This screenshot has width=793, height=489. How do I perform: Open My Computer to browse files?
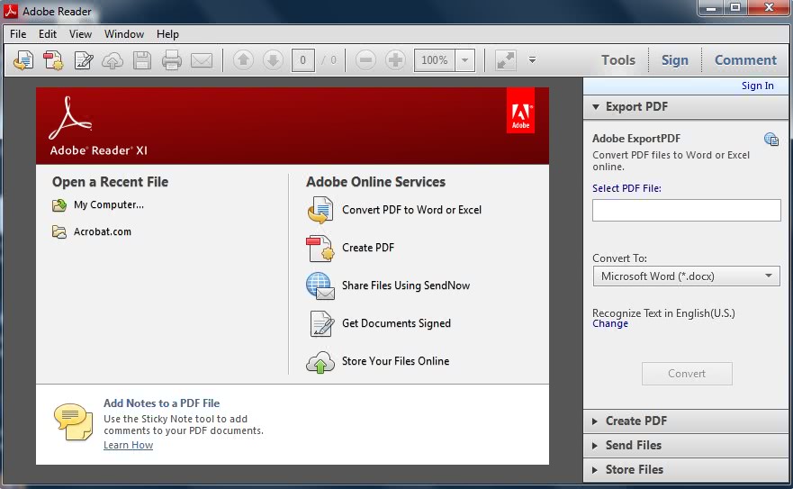[x=108, y=204]
